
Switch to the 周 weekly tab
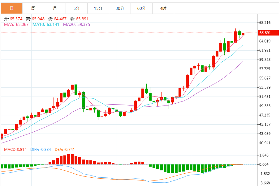33,8
